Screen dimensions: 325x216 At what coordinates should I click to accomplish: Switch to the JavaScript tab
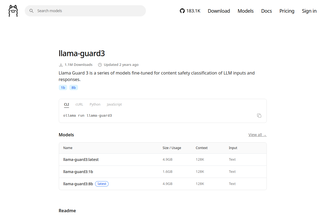point(114,104)
